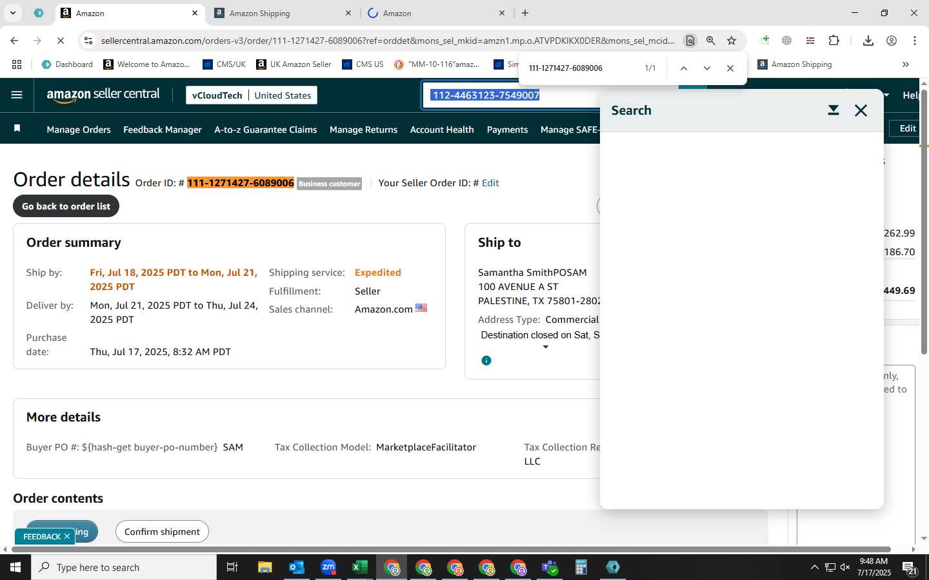Click the FEEDBACK tab label
The height and width of the screenshot is (580, 929).
click(x=42, y=536)
